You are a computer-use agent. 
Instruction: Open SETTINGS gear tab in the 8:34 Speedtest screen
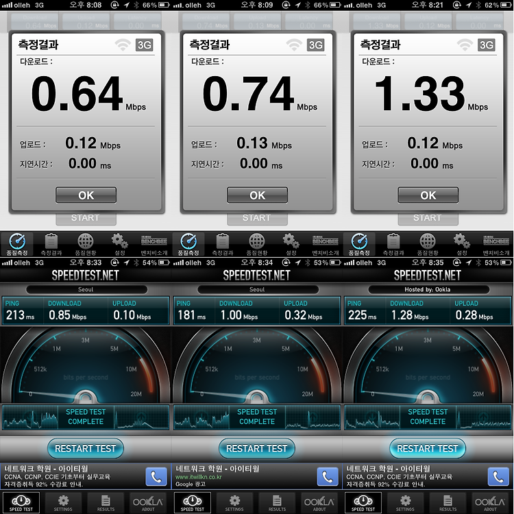point(234,502)
